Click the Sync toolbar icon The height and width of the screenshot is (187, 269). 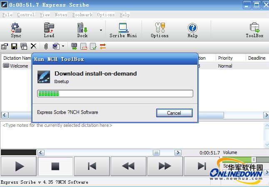coord(16,30)
